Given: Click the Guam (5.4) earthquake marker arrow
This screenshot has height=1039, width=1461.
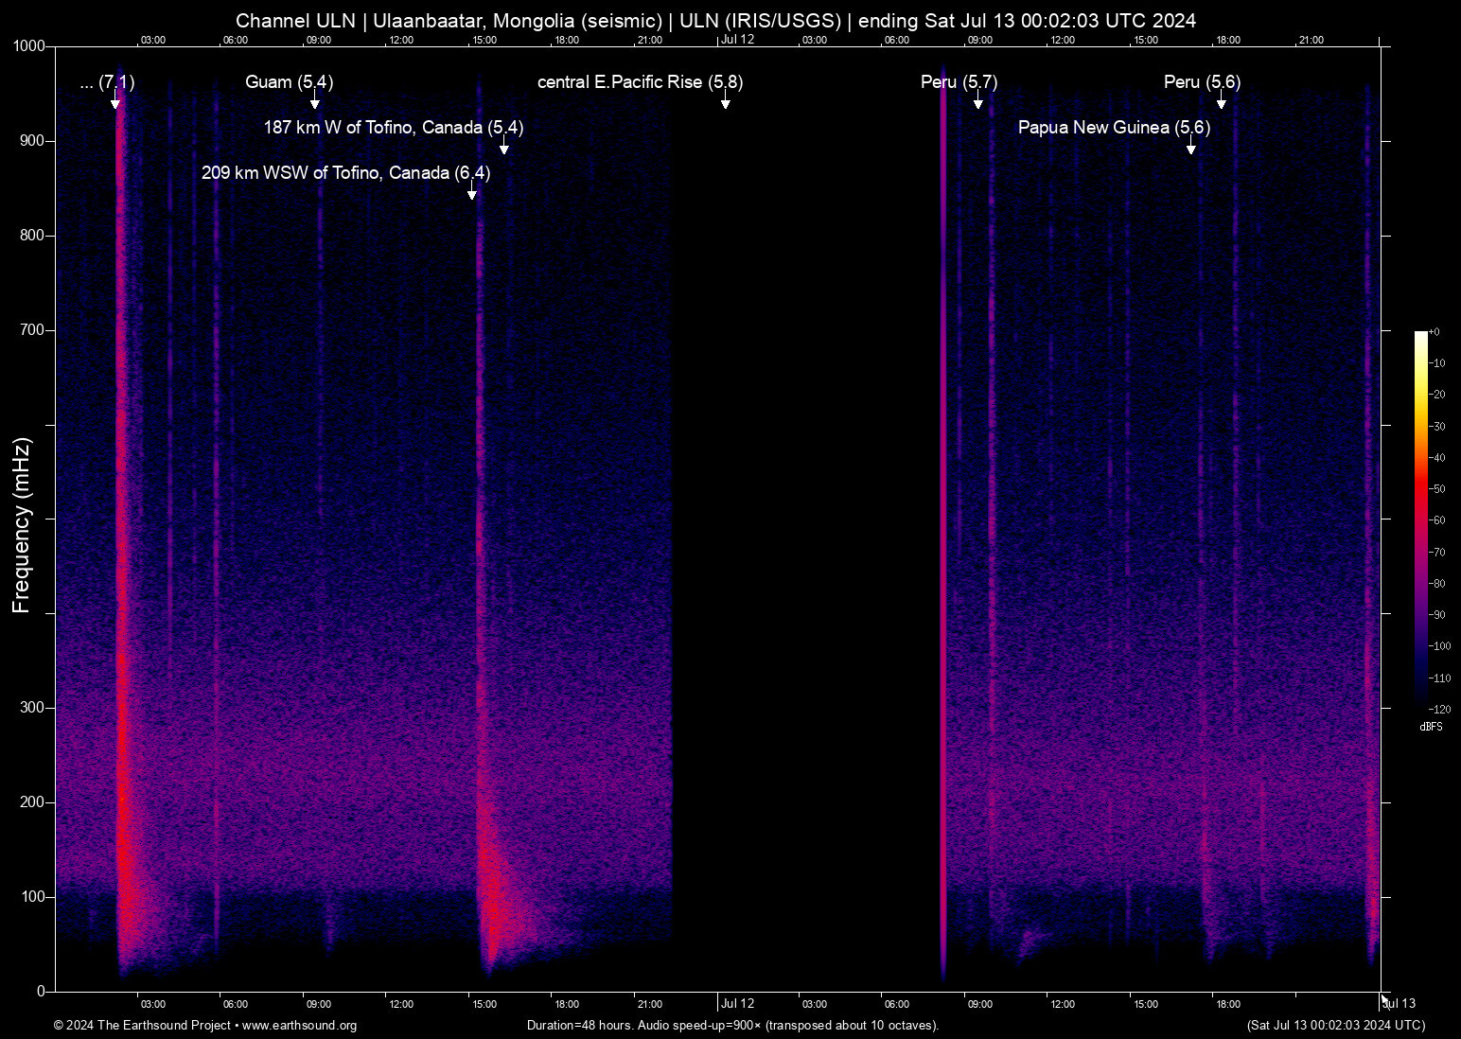Looking at the screenshot, I should [x=316, y=99].
